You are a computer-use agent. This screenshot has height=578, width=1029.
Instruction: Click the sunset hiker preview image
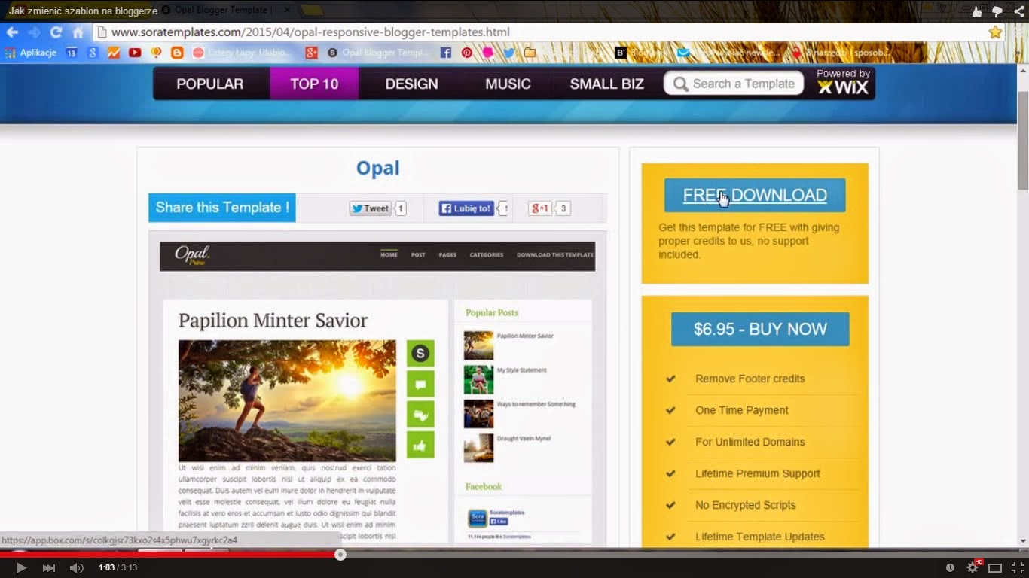point(287,400)
